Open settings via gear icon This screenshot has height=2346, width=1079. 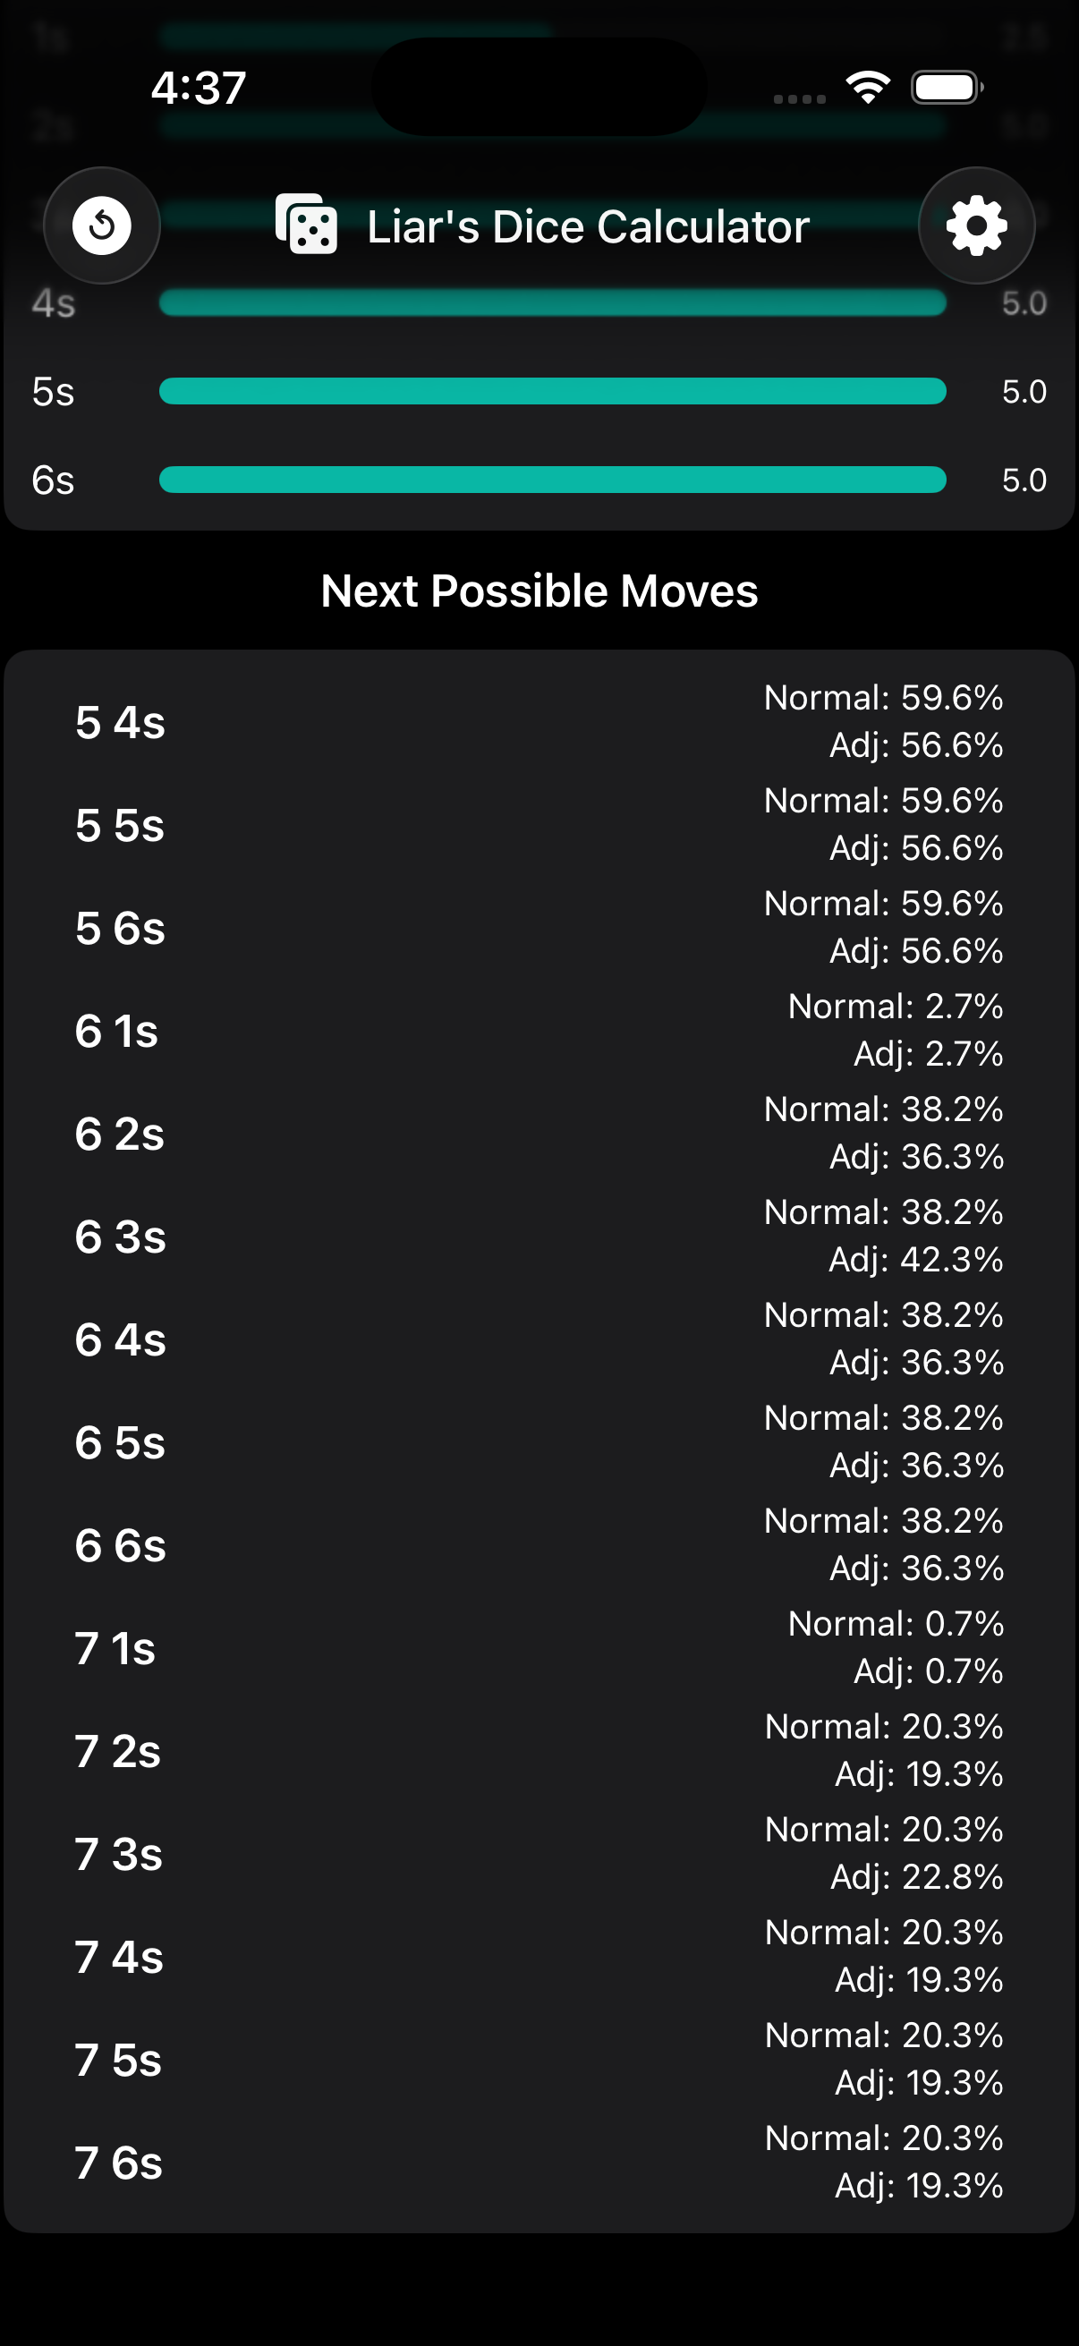tap(976, 225)
